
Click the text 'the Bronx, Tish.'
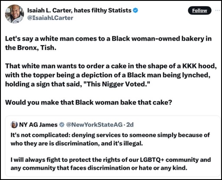click(x=31, y=48)
